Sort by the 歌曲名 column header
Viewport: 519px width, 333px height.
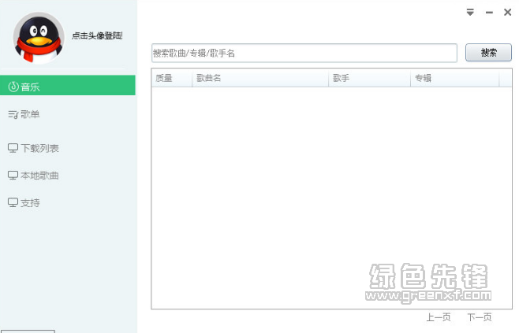click(260, 78)
